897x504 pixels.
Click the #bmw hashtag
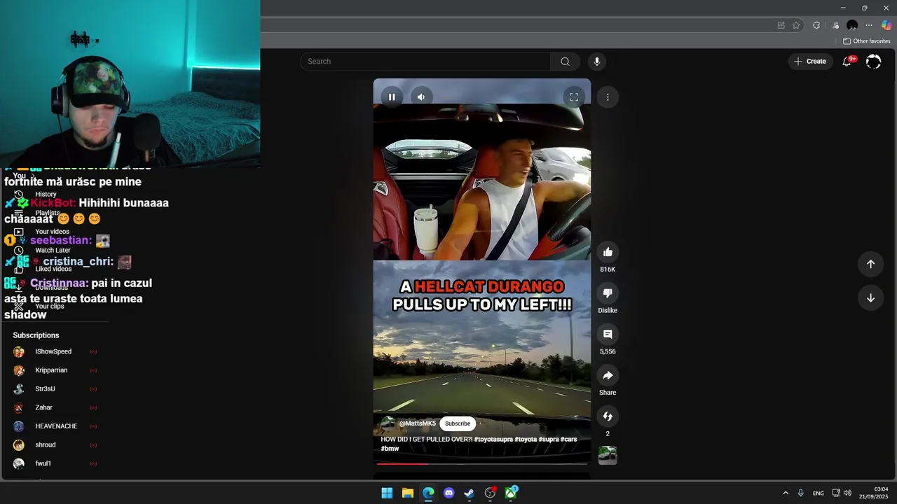click(x=390, y=449)
